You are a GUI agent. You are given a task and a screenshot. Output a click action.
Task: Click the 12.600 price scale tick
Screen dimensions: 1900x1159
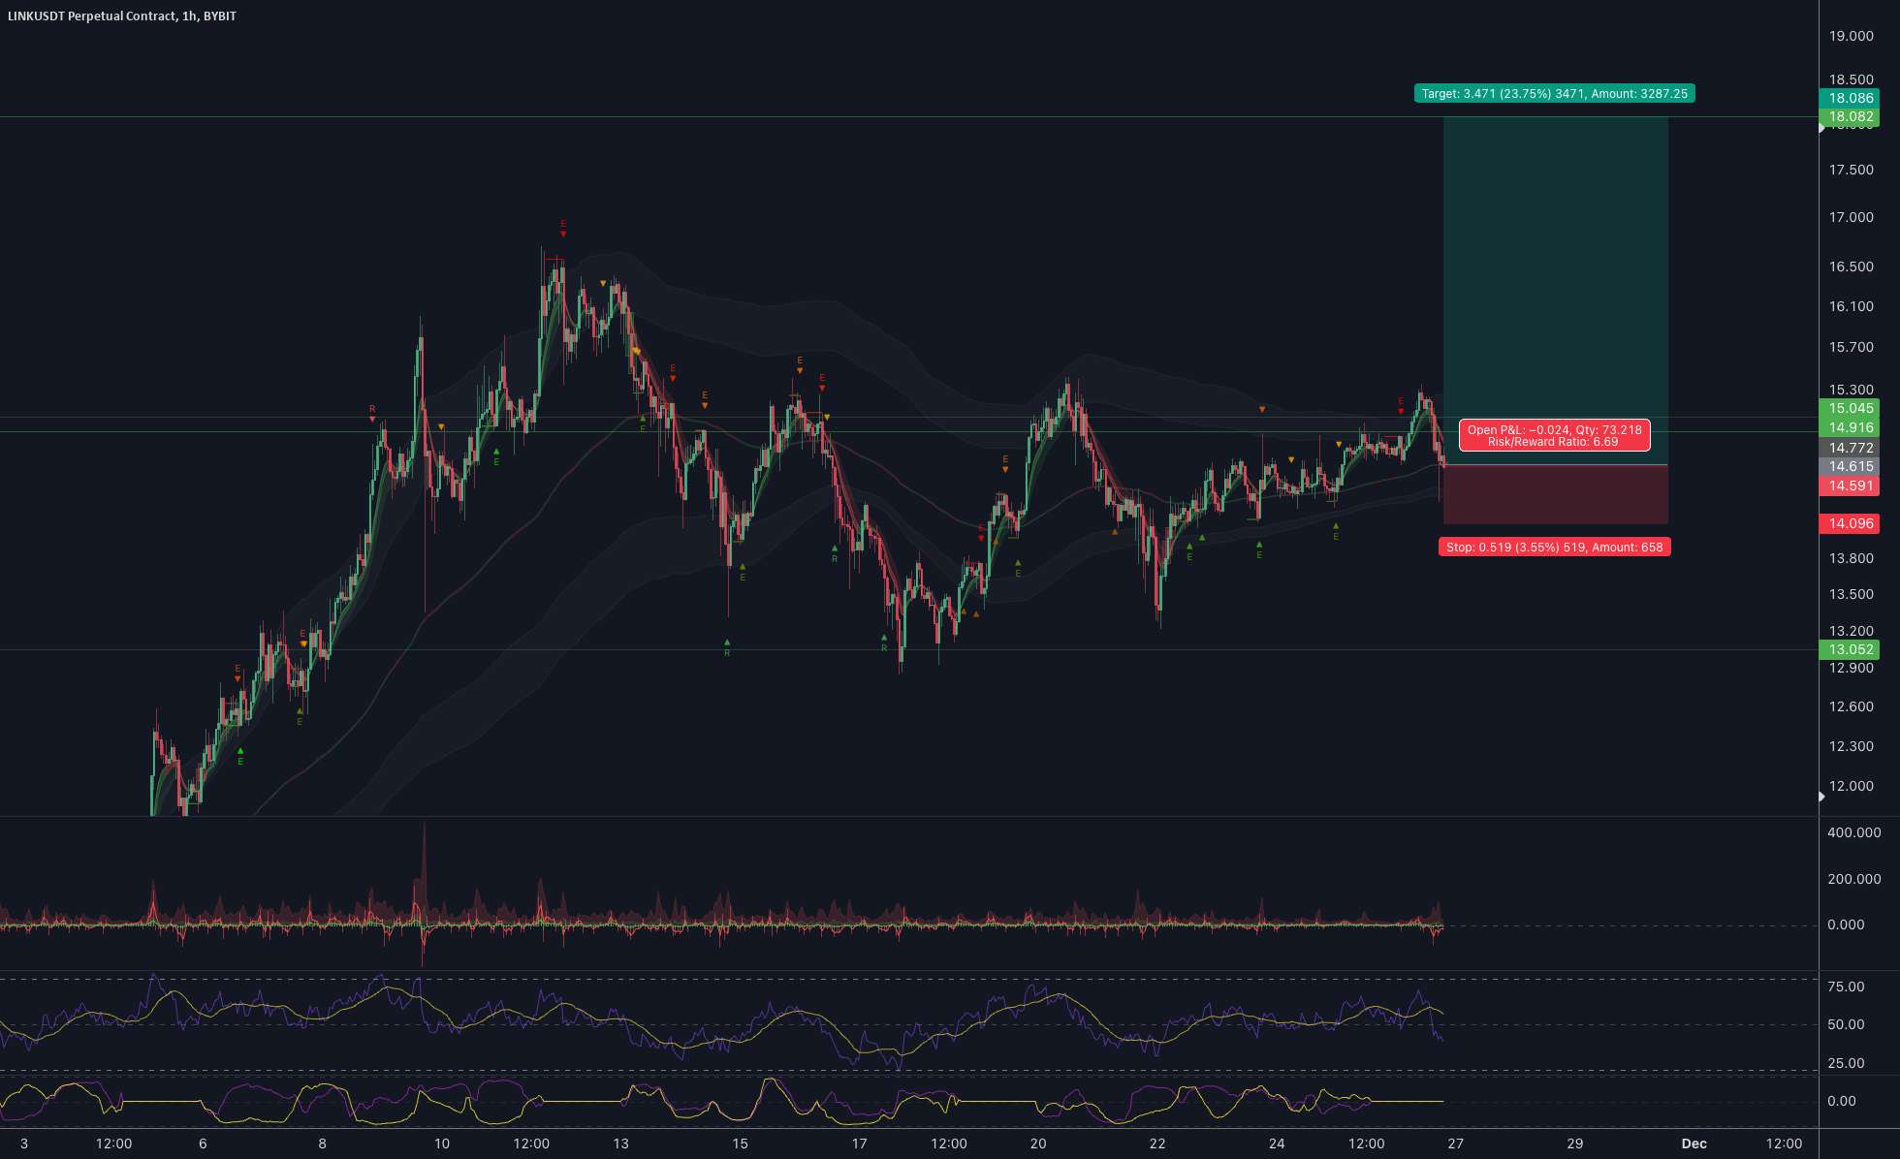coord(1851,706)
